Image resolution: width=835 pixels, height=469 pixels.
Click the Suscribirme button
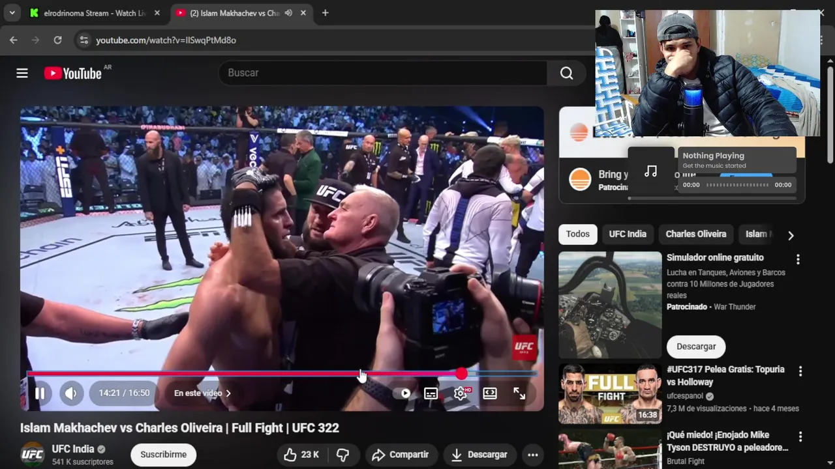163,455
